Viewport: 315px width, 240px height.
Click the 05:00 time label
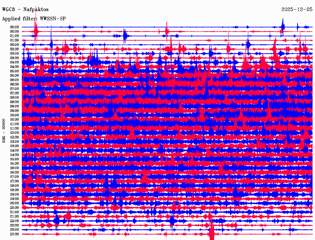pos(14,71)
